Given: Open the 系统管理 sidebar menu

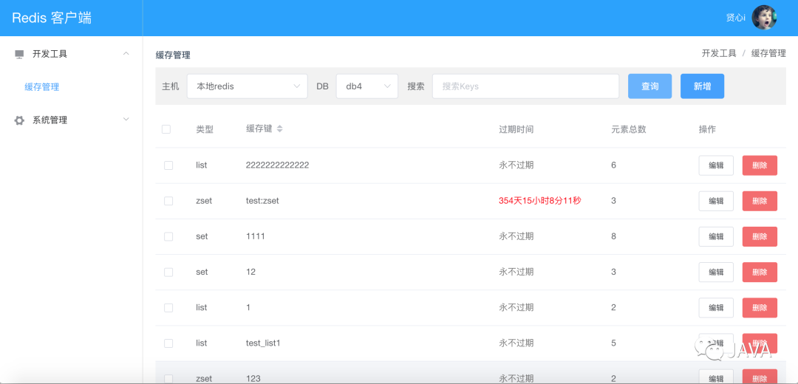Looking at the screenshot, I should click(71, 120).
